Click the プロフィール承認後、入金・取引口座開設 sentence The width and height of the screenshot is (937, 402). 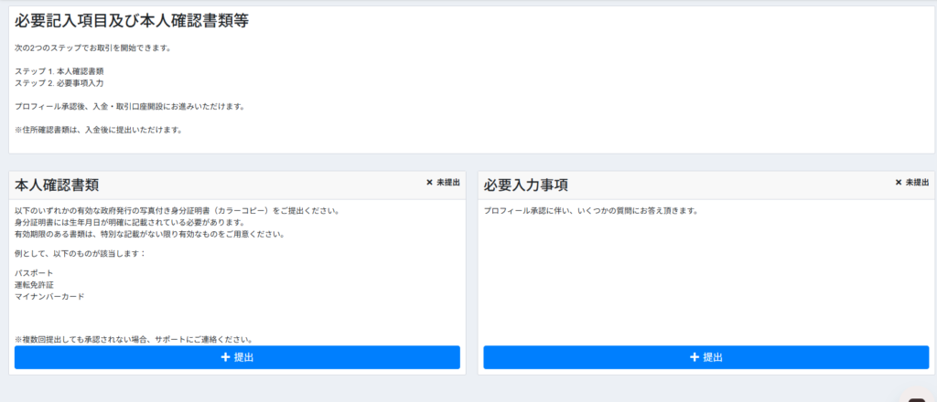(129, 106)
